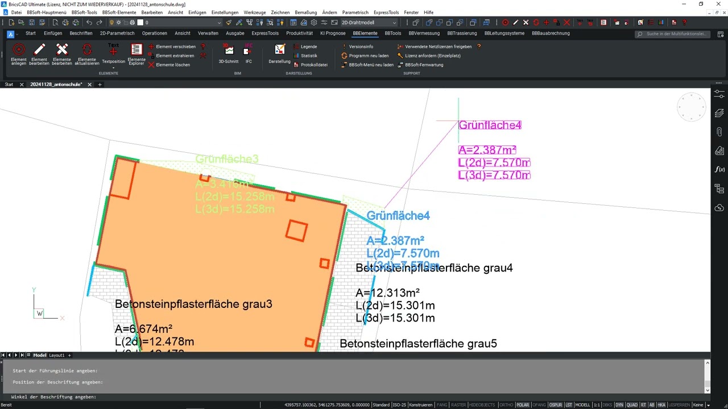Viewport: 728px width, 409px height.
Task: Open the Darstellung tool
Action: pos(279,54)
